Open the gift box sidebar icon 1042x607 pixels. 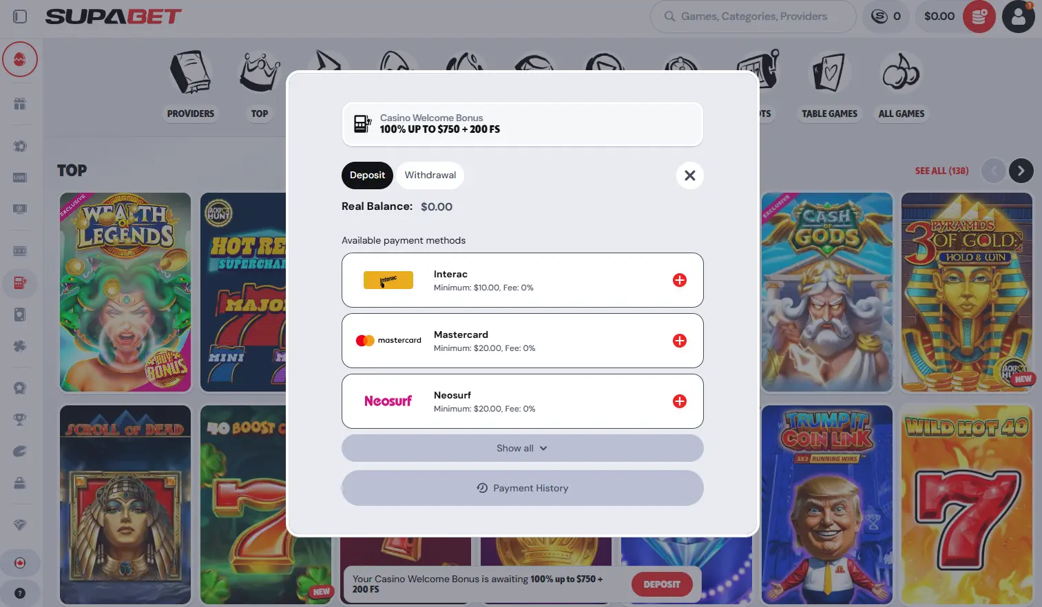pos(20,104)
